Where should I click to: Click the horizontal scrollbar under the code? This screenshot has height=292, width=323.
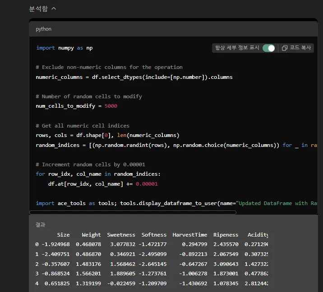coord(133,212)
